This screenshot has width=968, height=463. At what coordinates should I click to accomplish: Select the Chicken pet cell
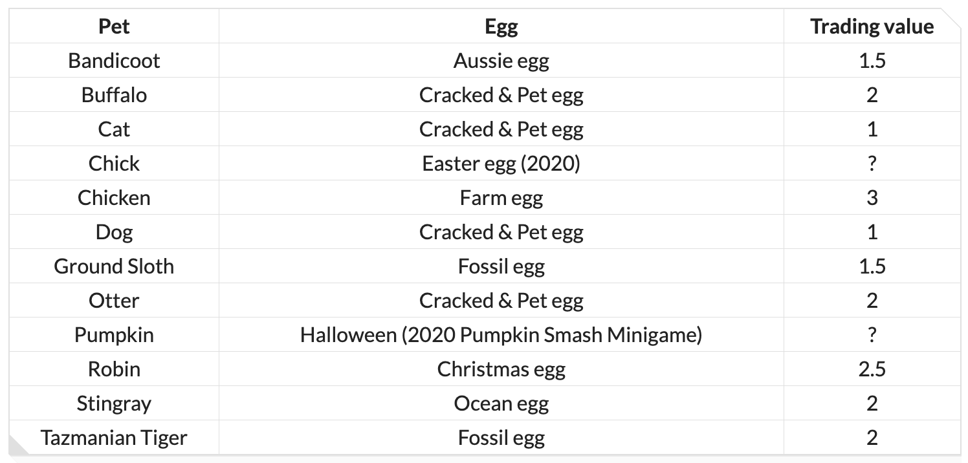coord(114,198)
